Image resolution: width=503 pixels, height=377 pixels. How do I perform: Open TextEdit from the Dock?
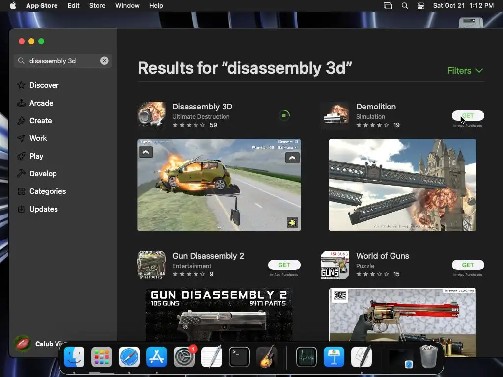[x=212, y=357]
